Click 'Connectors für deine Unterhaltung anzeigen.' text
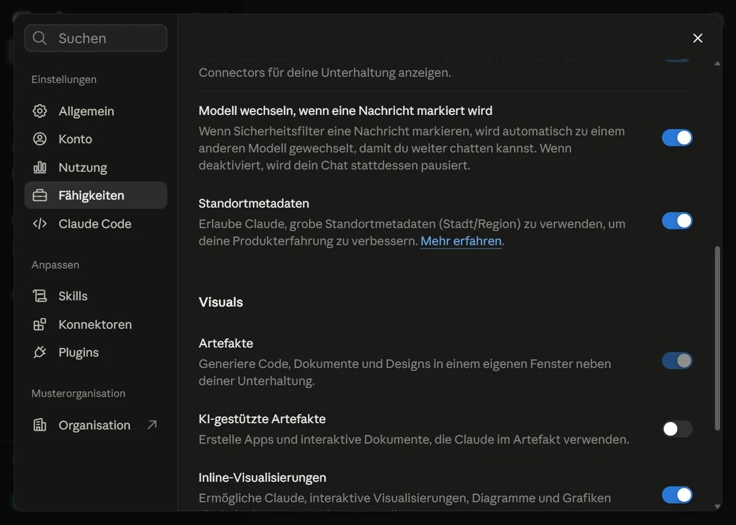 click(325, 73)
